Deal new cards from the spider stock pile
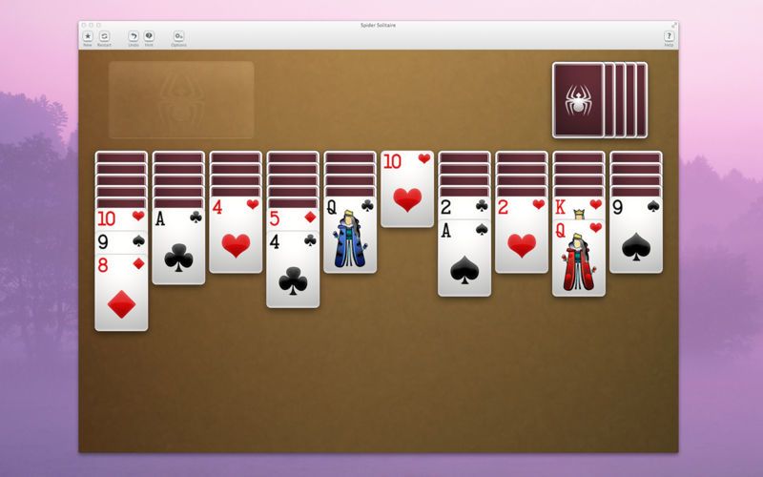The image size is (763, 477). (x=580, y=100)
